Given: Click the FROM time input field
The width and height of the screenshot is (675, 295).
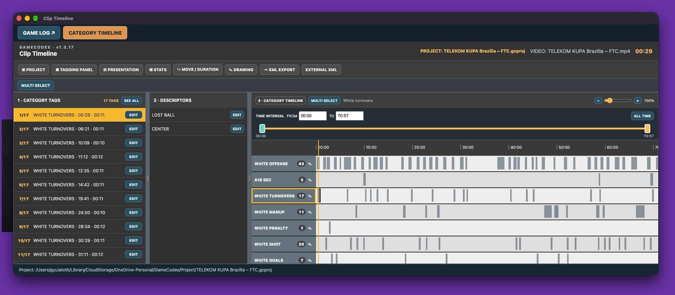Looking at the screenshot, I should (313, 116).
